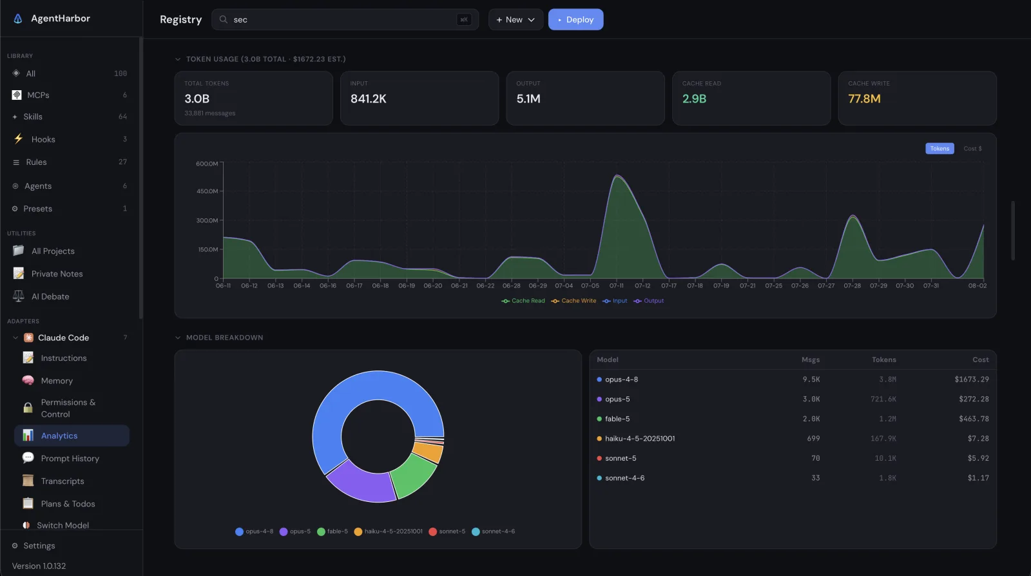Click the Permissions lock icon
Viewport: 1031px width, 576px height.
pos(28,408)
